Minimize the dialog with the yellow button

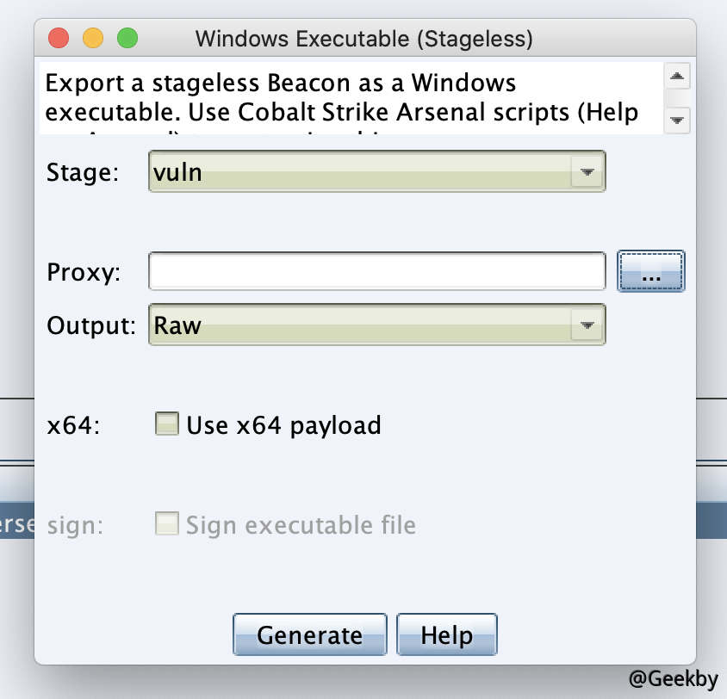coord(92,39)
